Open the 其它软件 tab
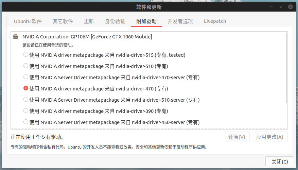 coord(63,21)
